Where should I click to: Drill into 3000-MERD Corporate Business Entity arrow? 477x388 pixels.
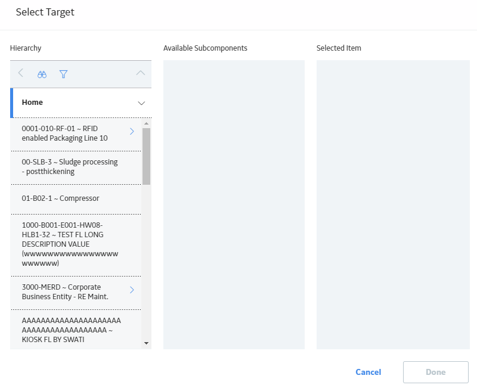coord(132,290)
